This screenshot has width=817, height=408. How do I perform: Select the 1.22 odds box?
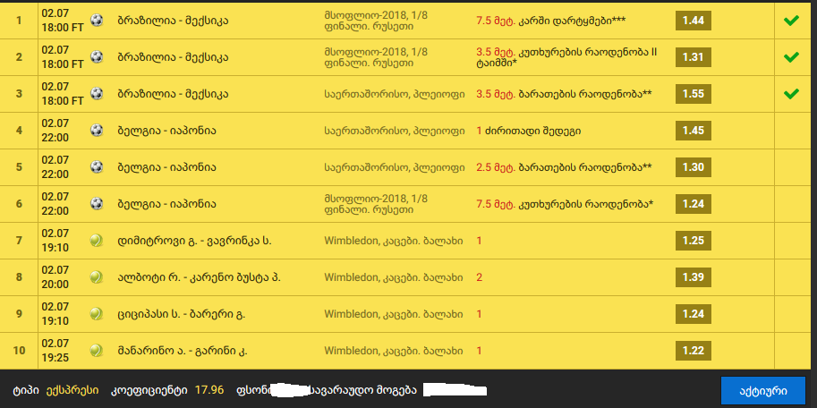click(x=693, y=351)
